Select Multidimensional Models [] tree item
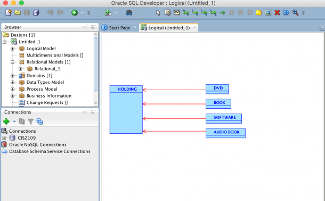Screen dimensions: 325x201 click(55, 55)
